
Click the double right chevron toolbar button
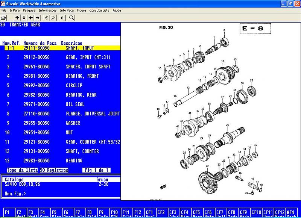(53, 18)
